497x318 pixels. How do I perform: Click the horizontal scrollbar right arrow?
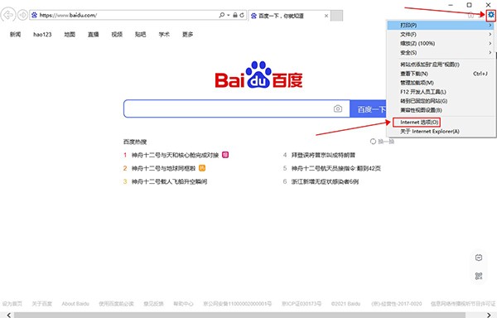(490, 315)
